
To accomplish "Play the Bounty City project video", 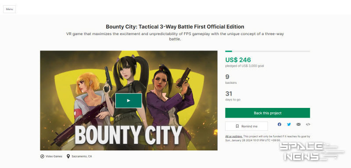I will pos(129,100).
